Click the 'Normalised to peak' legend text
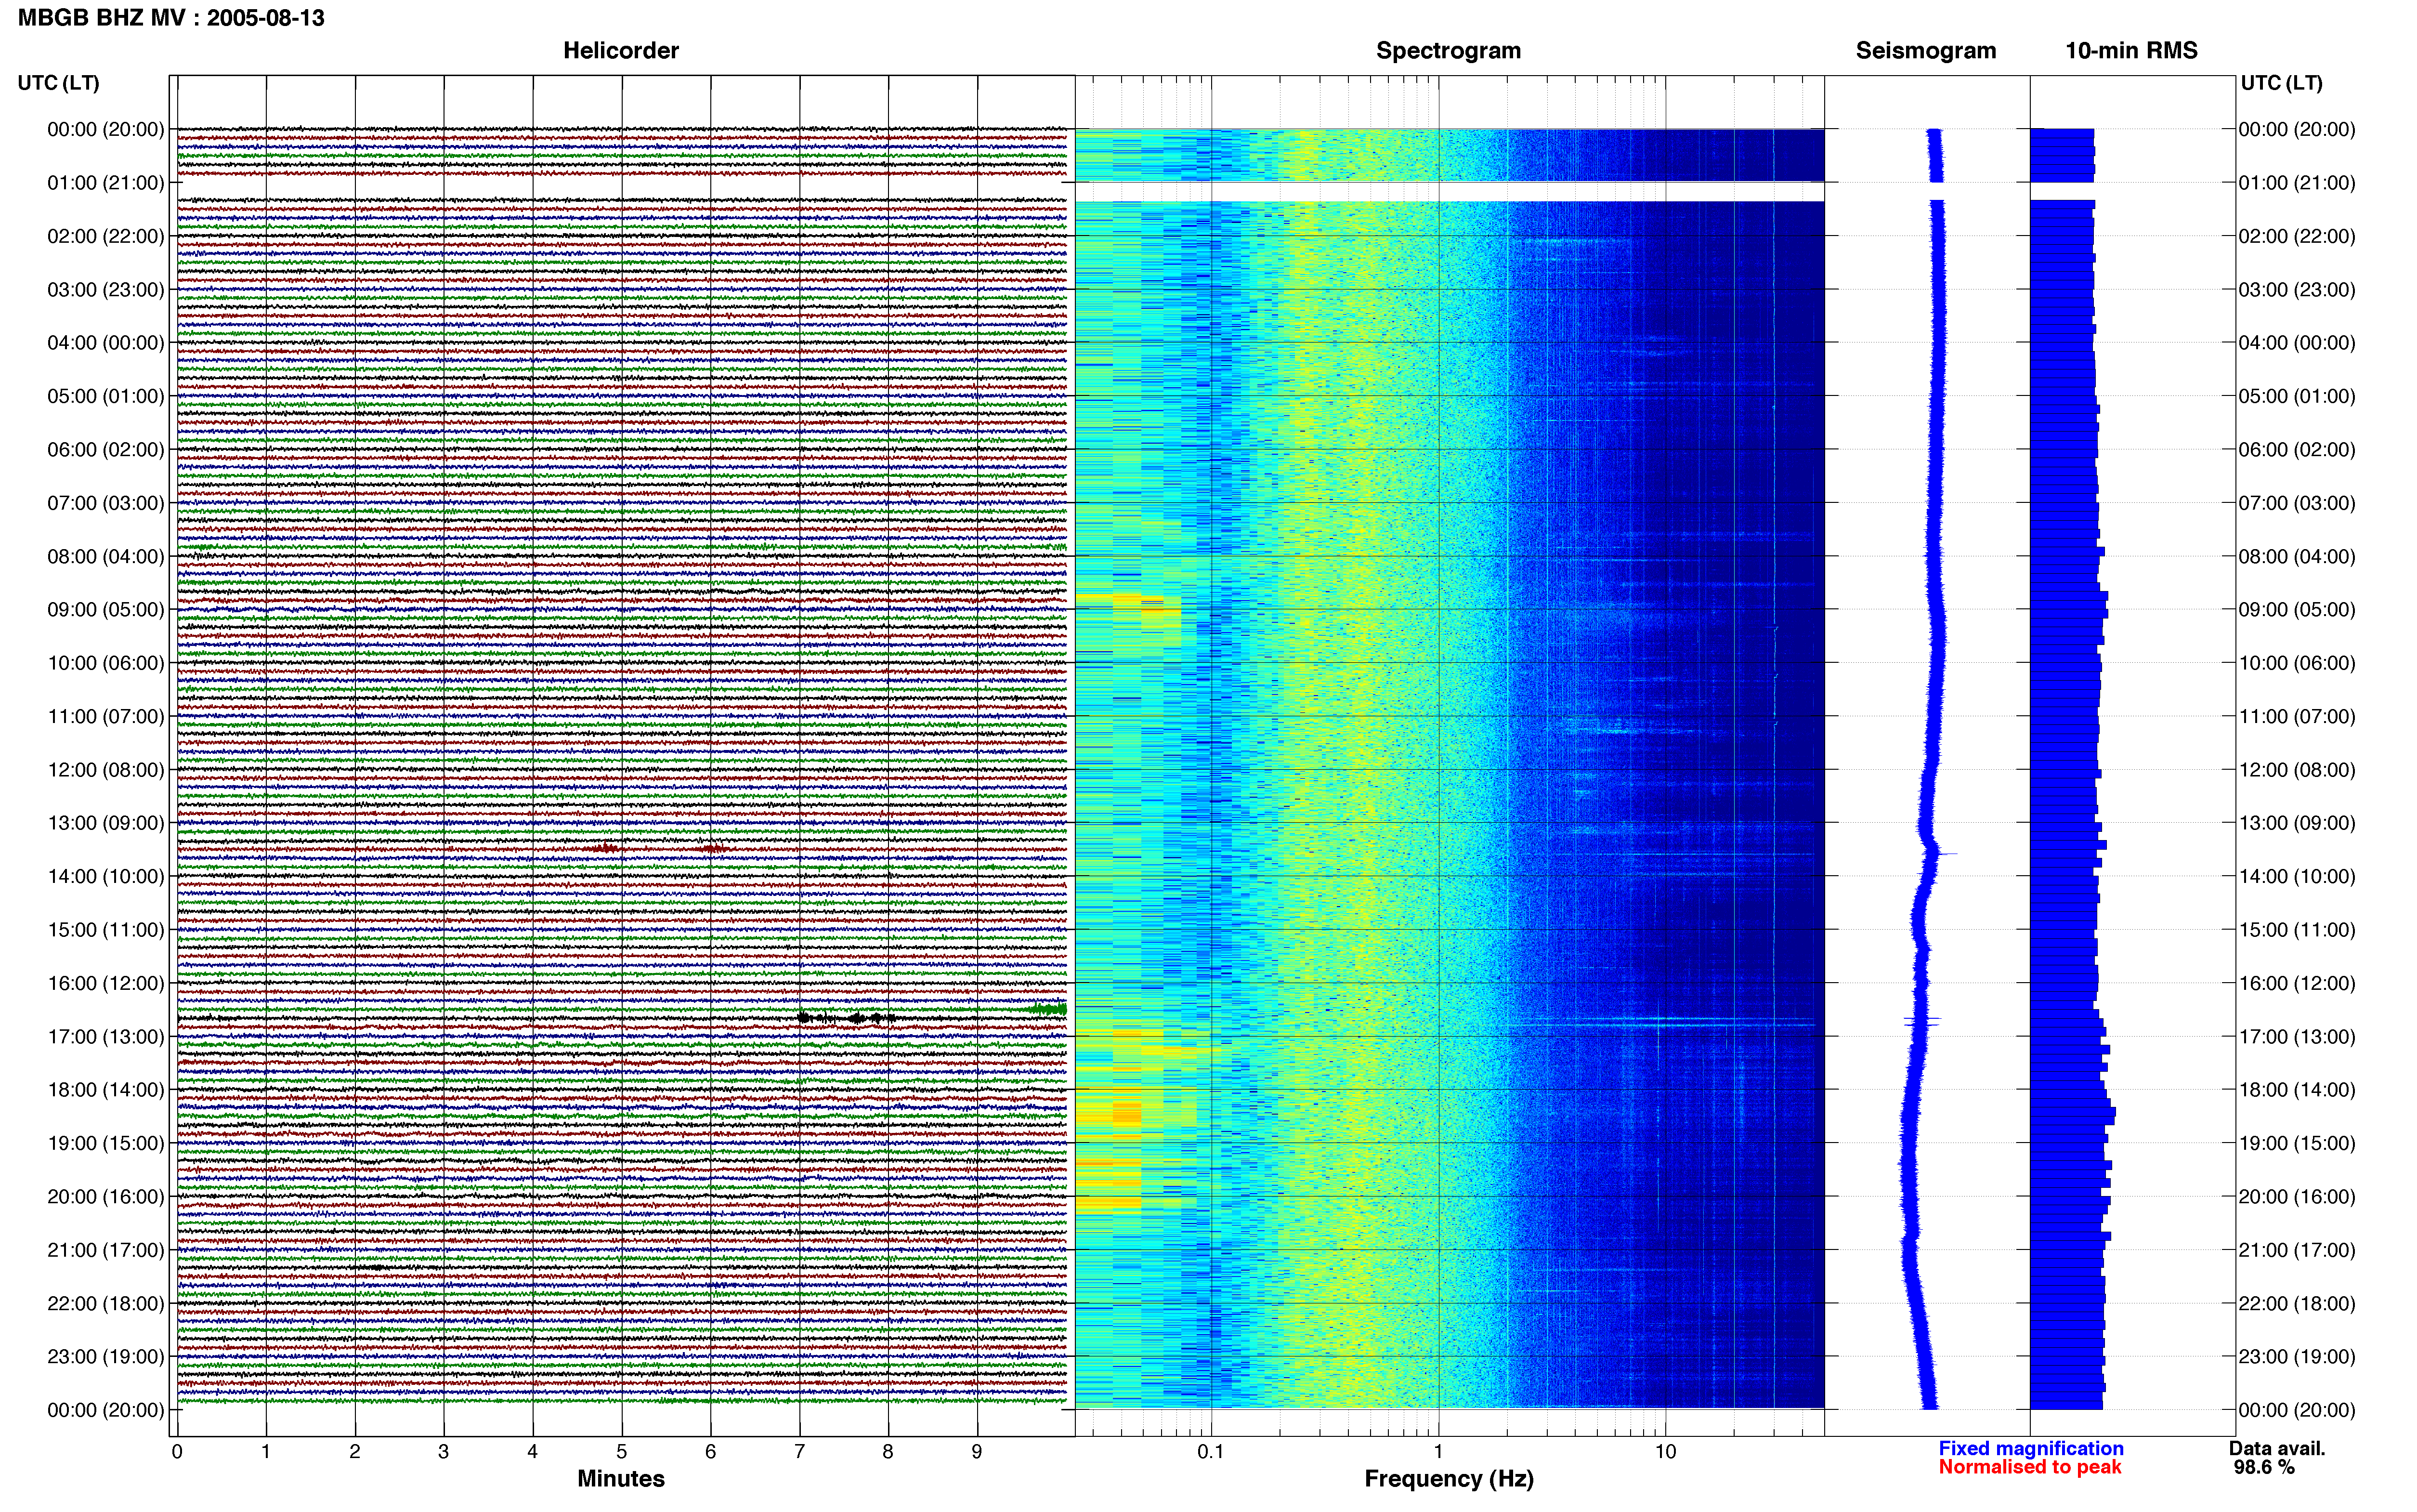Viewport: 2417px width, 1512px height. tap(2029, 1467)
